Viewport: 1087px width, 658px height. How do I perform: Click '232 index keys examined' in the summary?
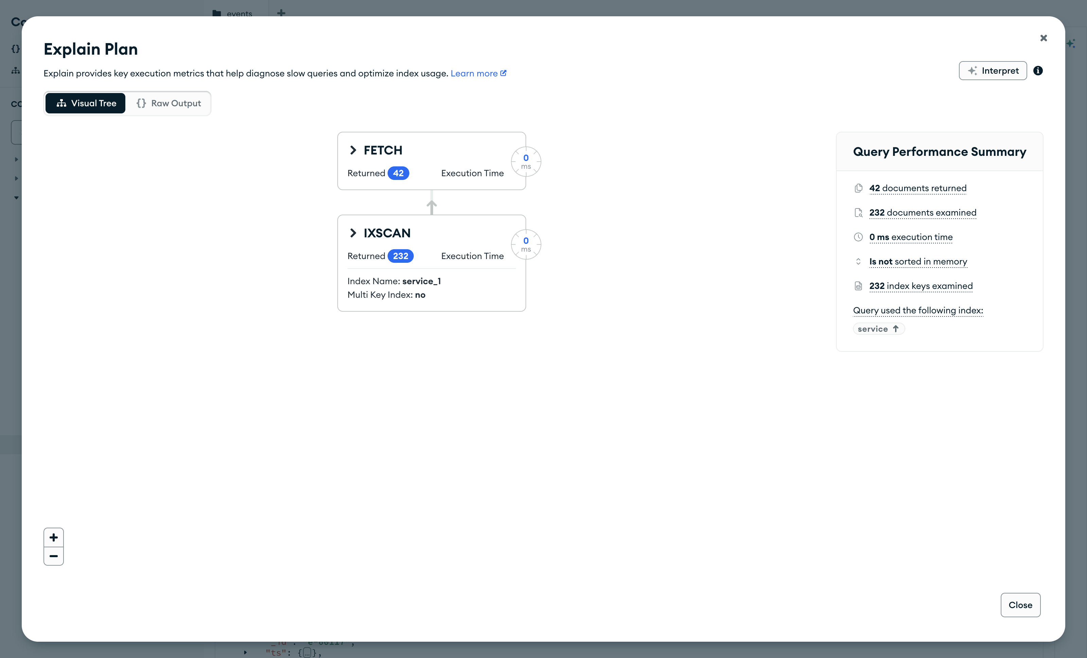(921, 286)
